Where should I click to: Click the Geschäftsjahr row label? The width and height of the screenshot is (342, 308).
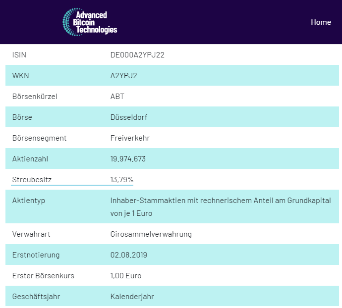pos(35,297)
